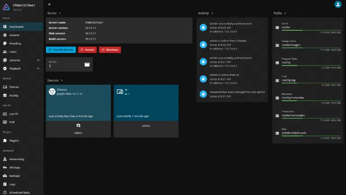Click the Movies clapperboard icon
This screenshot has width=346, height=195.
[x=87, y=65]
